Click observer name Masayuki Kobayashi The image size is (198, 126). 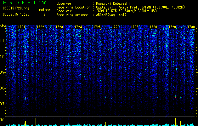(113, 3)
